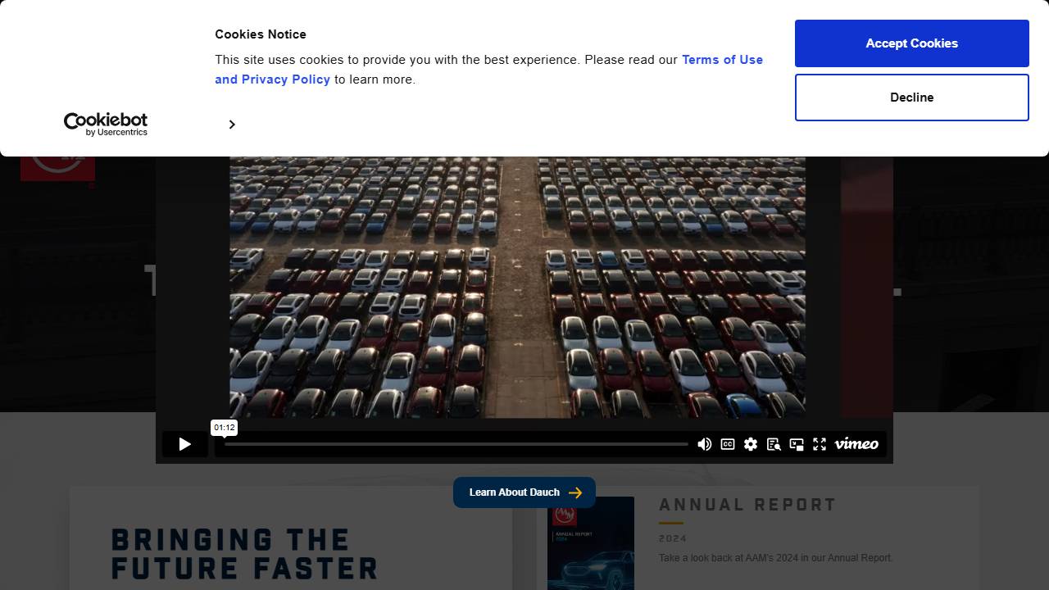Screen dimensions: 1049x590
Task: Click the 01:12 timestamp marker
Action: tap(224, 428)
